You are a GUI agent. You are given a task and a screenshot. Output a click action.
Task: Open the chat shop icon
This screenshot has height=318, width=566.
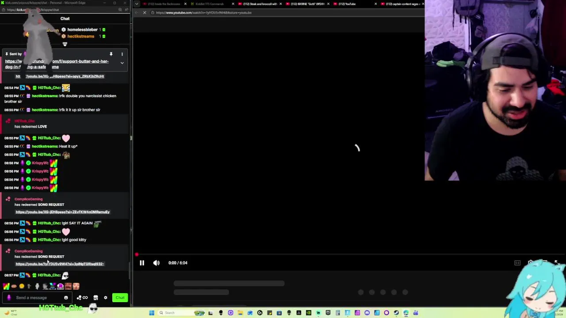(96, 298)
